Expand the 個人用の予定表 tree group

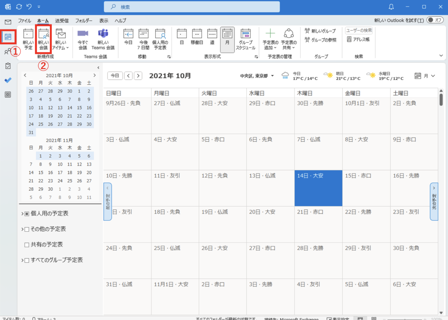[23, 214]
